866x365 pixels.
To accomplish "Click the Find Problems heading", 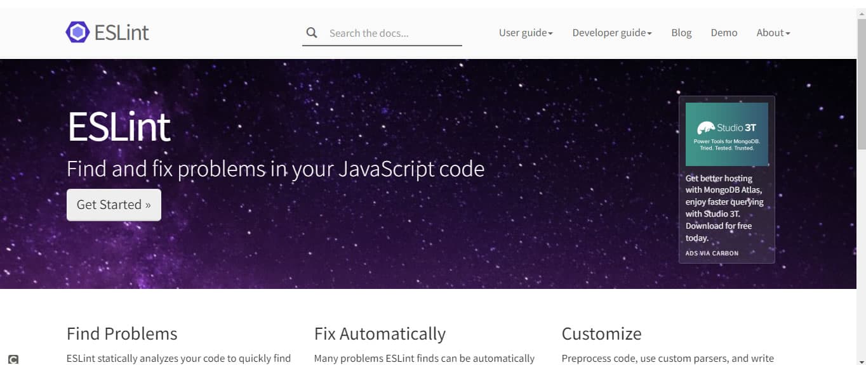I will click(122, 334).
